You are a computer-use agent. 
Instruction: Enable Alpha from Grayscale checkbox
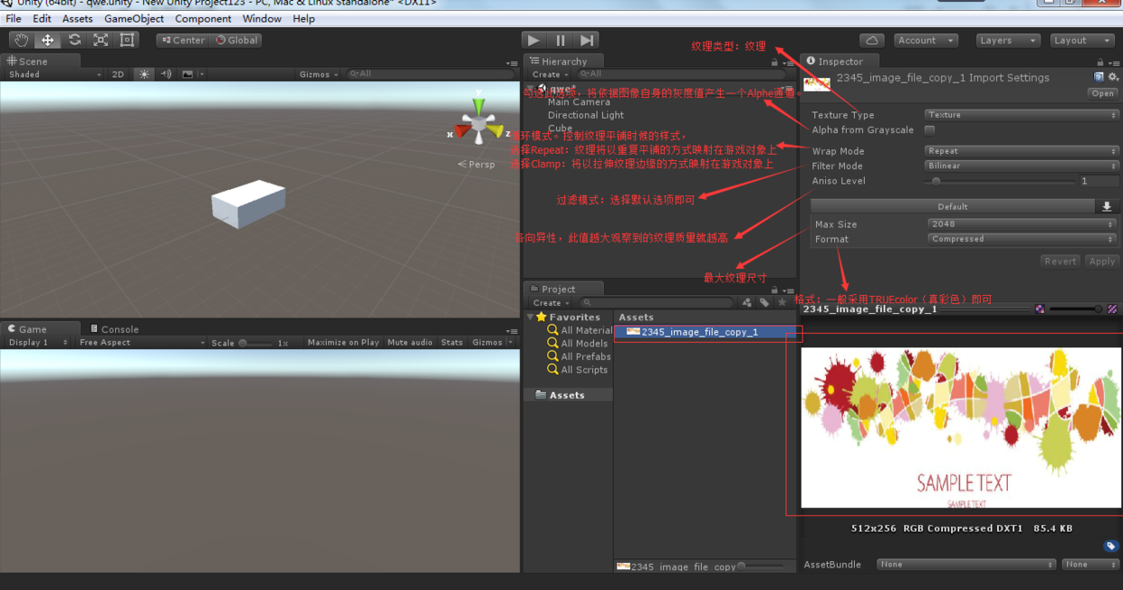929,130
